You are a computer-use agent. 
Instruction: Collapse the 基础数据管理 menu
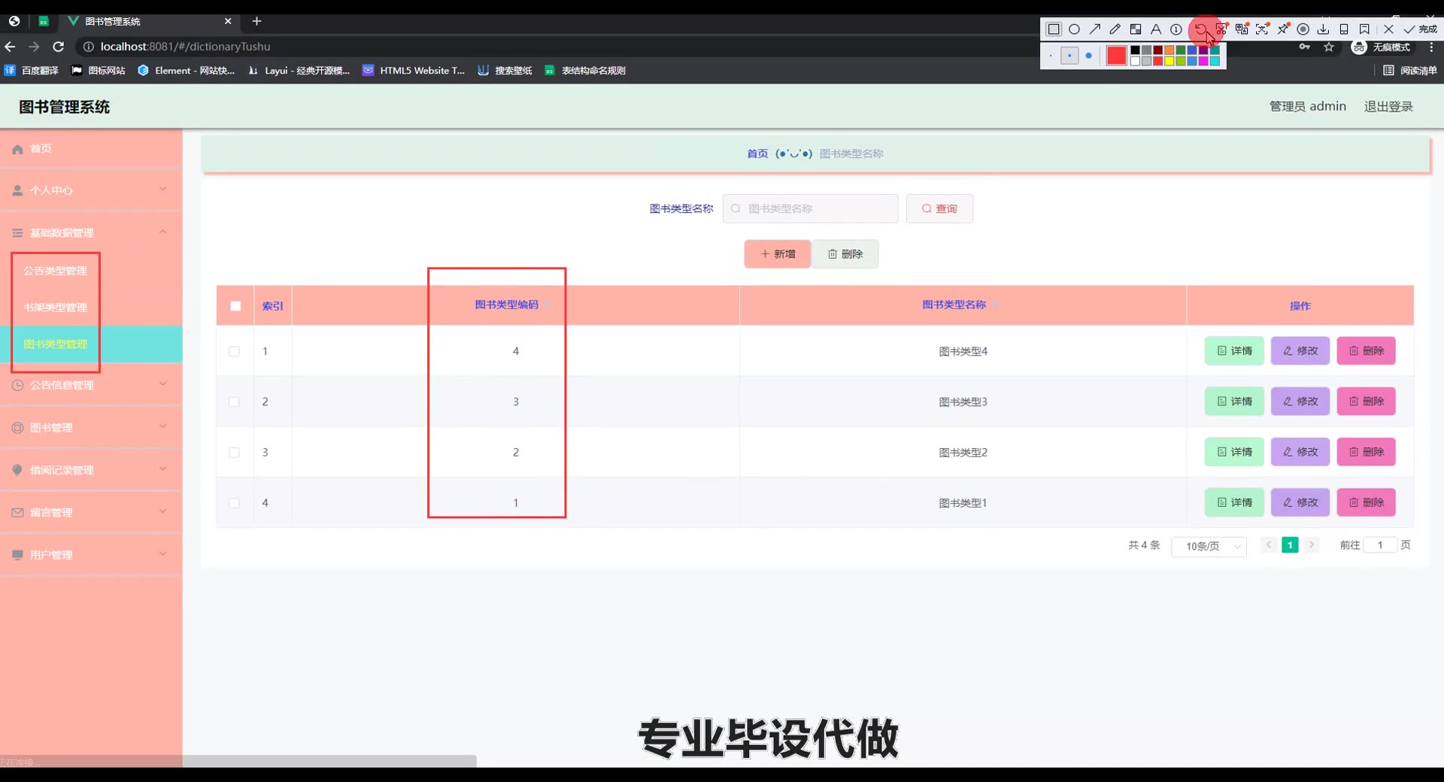tap(91, 233)
